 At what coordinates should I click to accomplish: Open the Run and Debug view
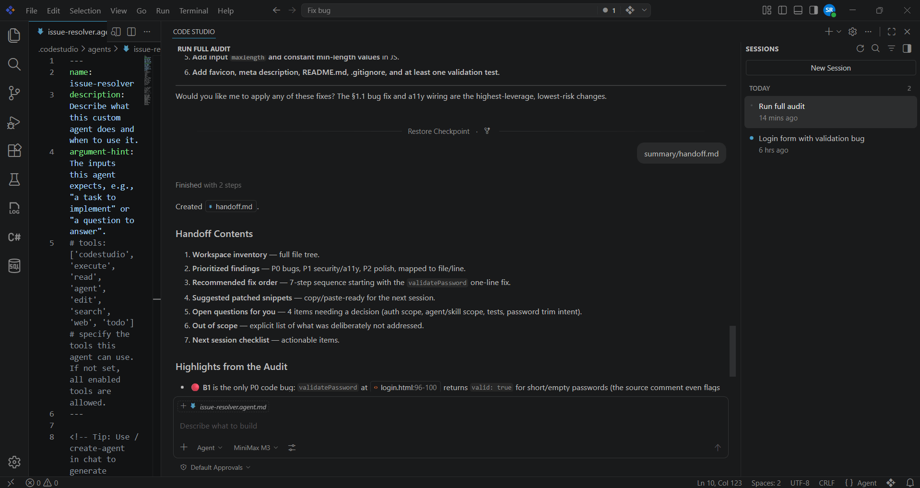coord(14,122)
